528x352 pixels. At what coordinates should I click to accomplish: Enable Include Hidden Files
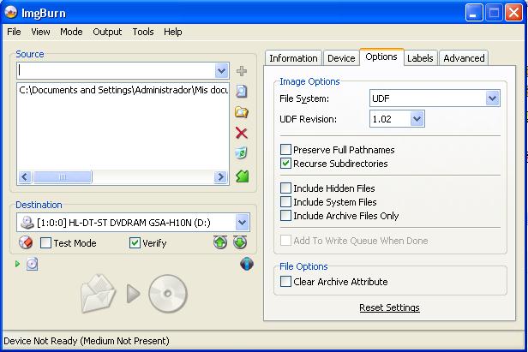[285, 188]
